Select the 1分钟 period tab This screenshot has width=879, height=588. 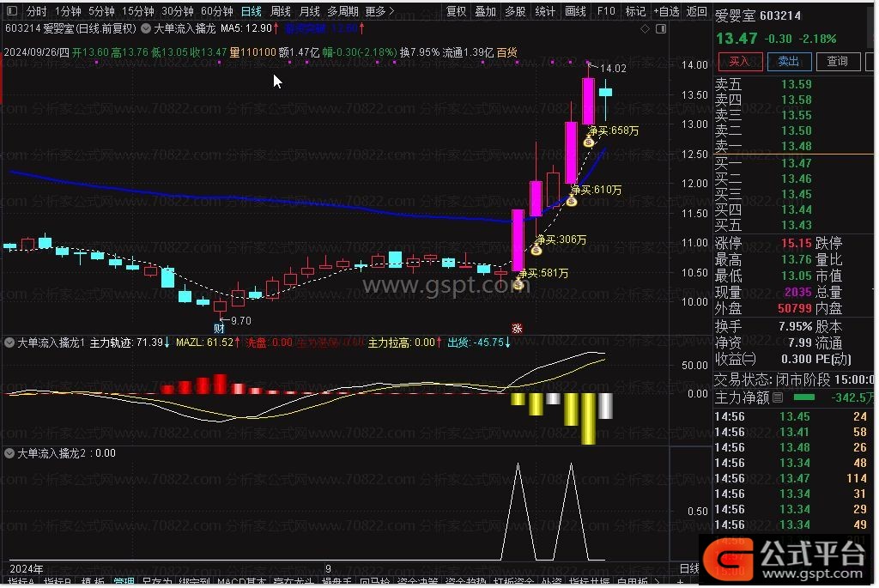[68, 11]
